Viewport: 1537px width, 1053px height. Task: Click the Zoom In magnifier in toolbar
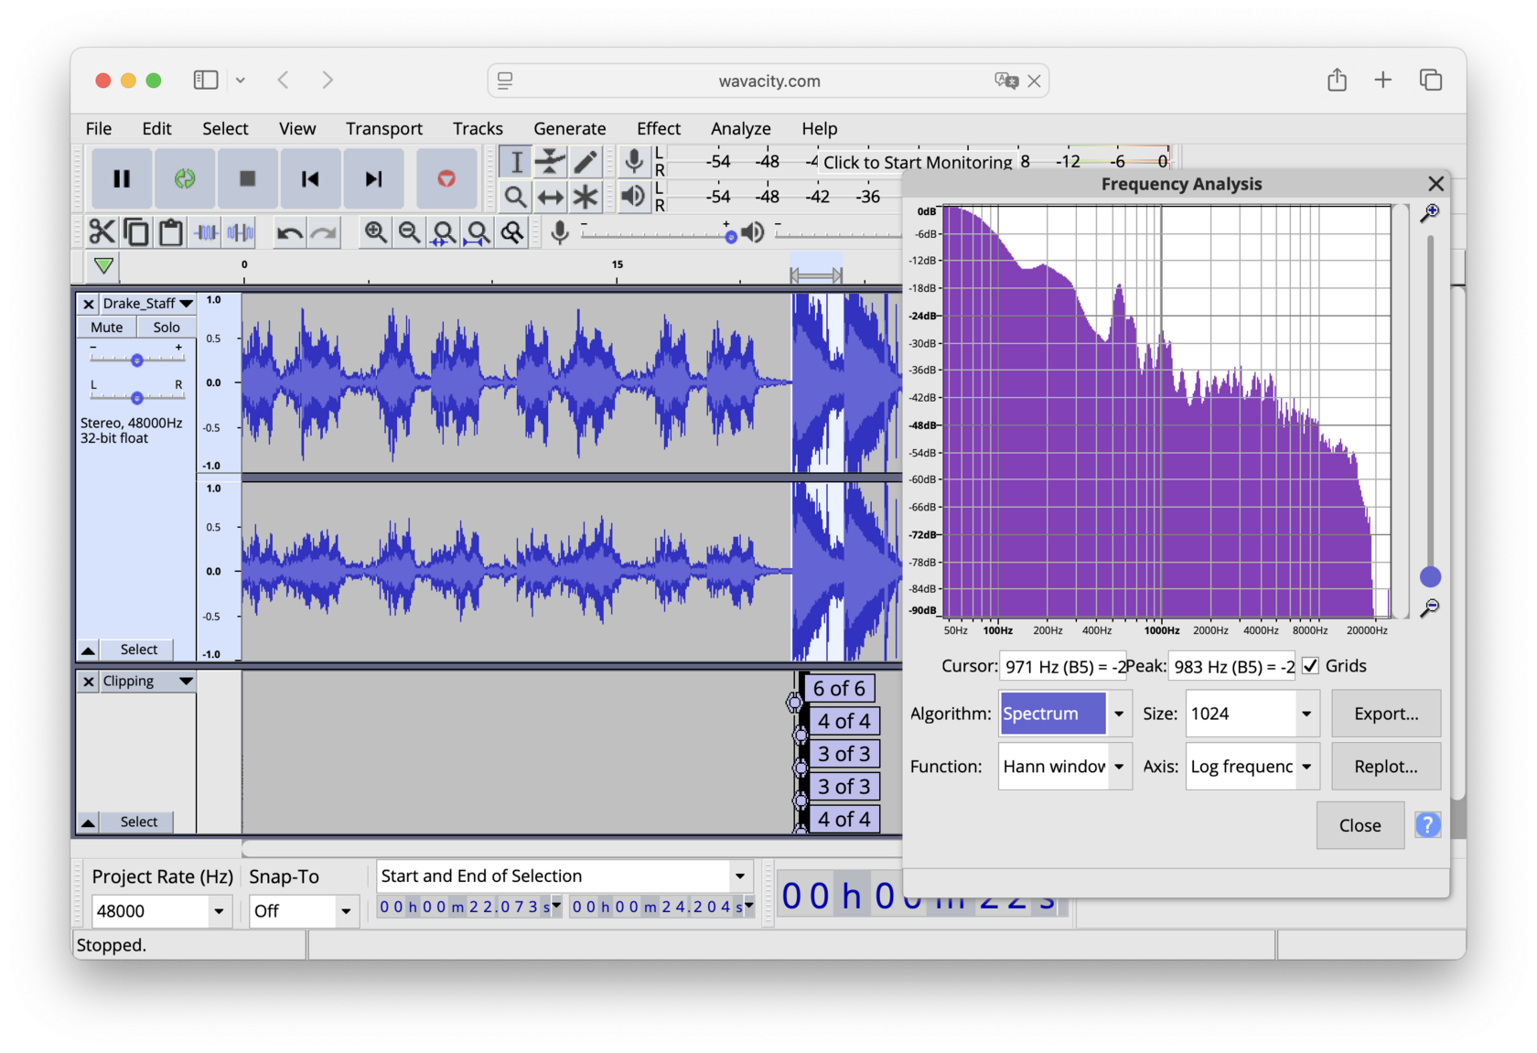pyautogui.click(x=375, y=232)
